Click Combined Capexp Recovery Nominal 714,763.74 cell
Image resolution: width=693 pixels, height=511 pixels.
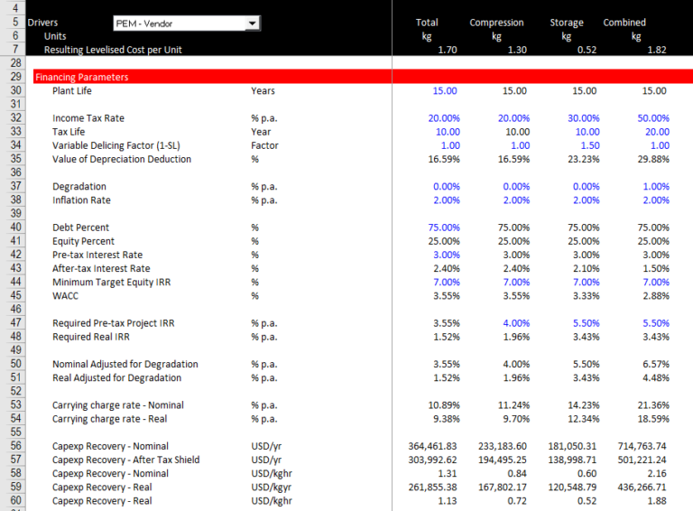click(642, 446)
